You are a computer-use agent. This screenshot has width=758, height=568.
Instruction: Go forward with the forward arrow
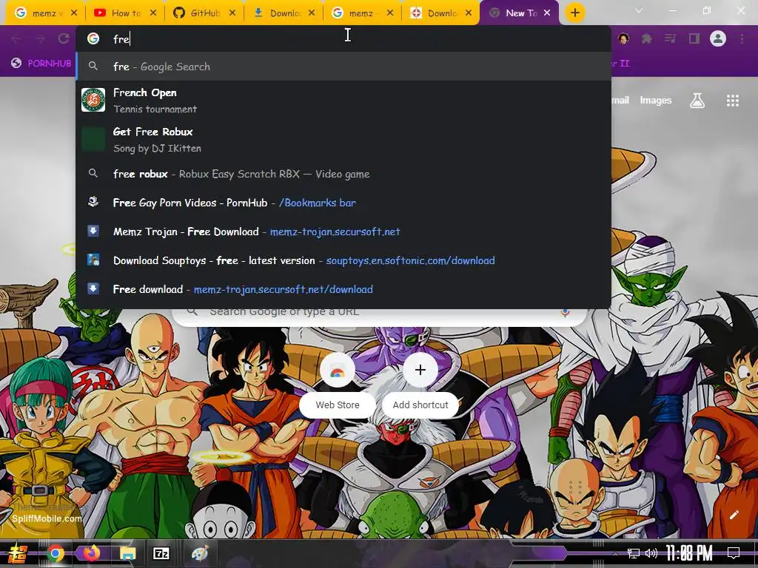pyautogui.click(x=40, y=38)
